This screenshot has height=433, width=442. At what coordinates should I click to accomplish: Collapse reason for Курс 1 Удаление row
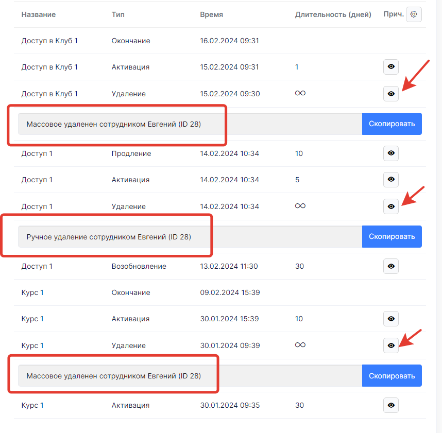click(391, 345)
